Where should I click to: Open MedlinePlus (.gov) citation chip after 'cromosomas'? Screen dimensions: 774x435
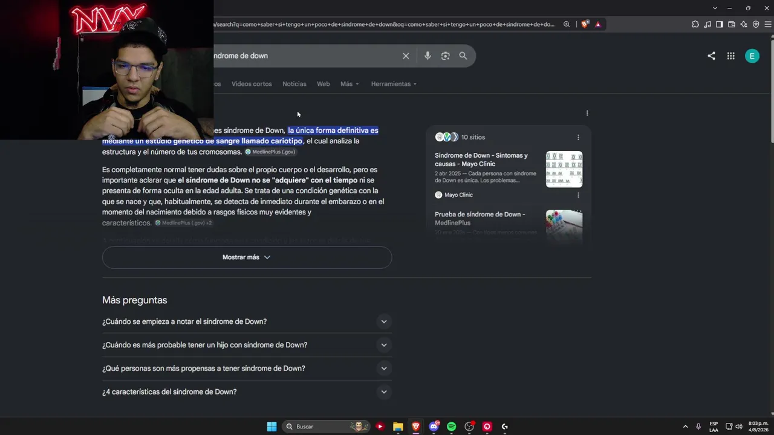(x=270, y=152)
